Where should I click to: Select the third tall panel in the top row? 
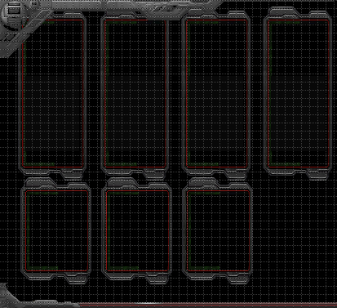pos(217,93)
